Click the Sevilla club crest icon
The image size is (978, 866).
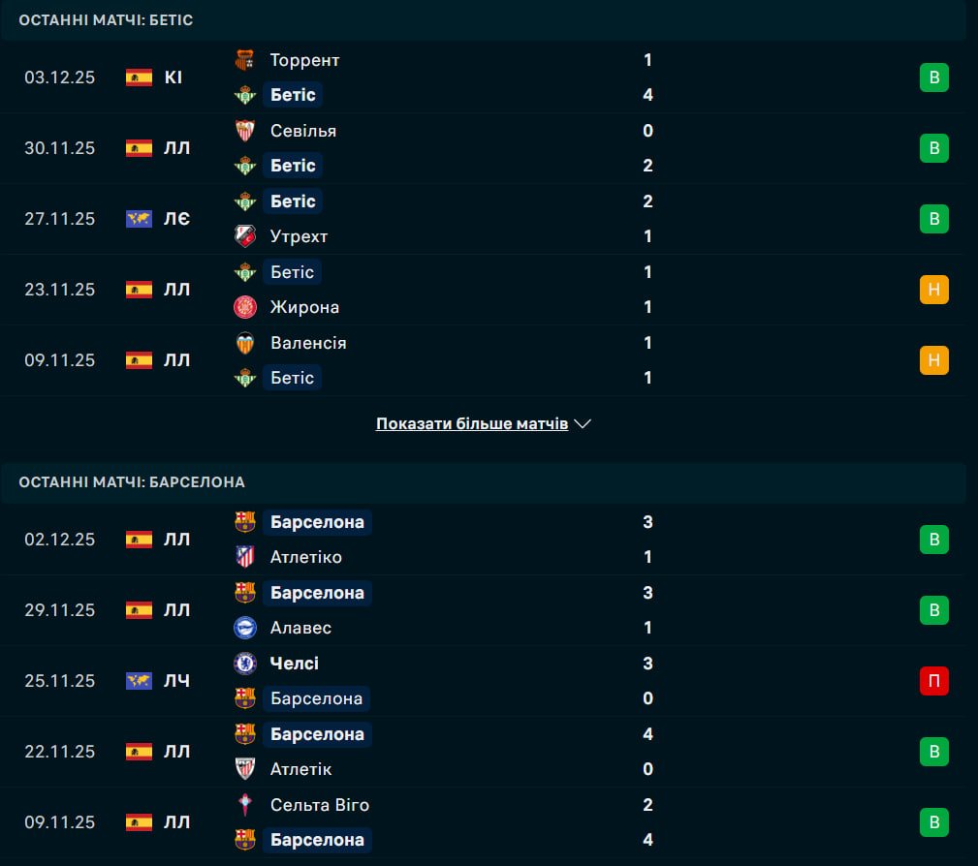pos(245,131)
